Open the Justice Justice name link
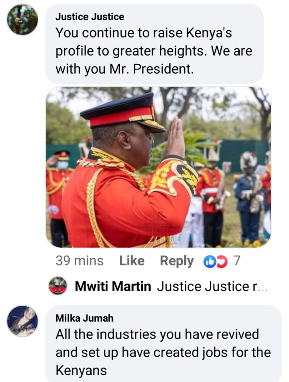The height and width of the screenshot is (382, 289). pos(89,17)
